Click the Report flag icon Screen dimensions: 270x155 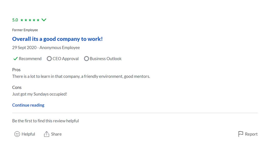click(x=241, y=134)
